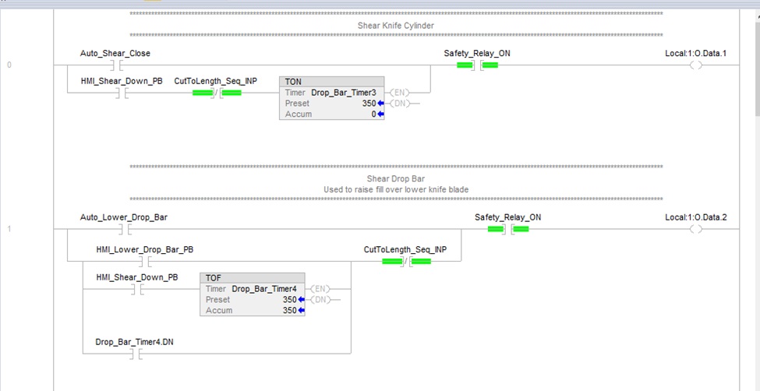Click the Accum value of Drop_Bar_Timer3
This screenshot has width=760, height=391.
click(x=373, y=114)
